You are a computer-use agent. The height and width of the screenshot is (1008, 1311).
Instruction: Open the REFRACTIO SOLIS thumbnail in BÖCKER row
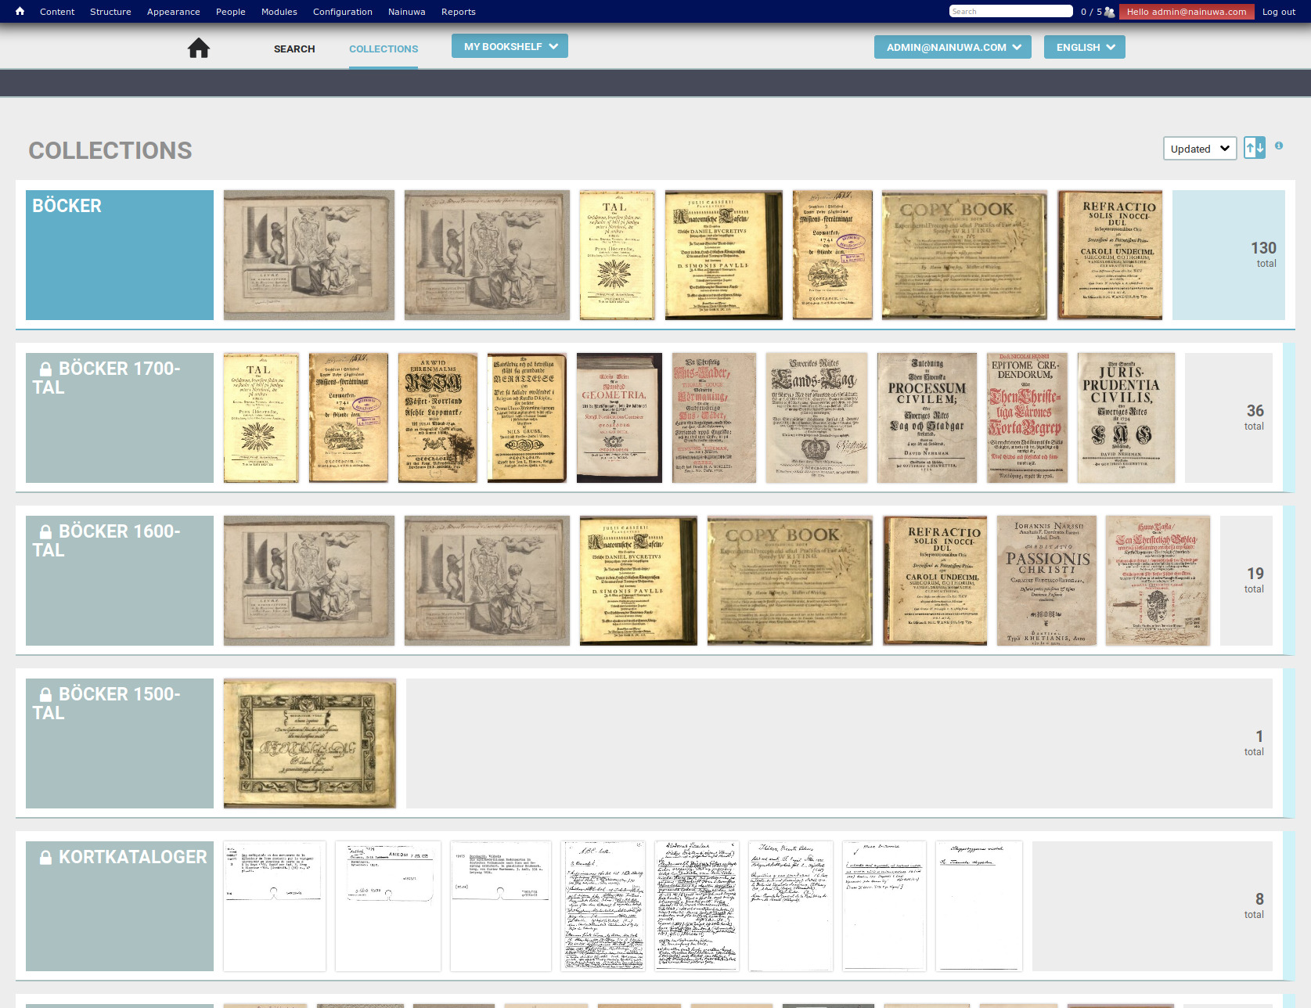click(1110, 255)
